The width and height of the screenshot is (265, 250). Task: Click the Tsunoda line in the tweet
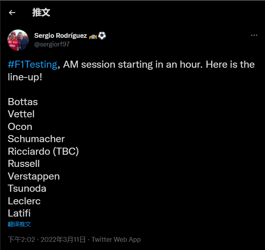click(x=27, y=189)
